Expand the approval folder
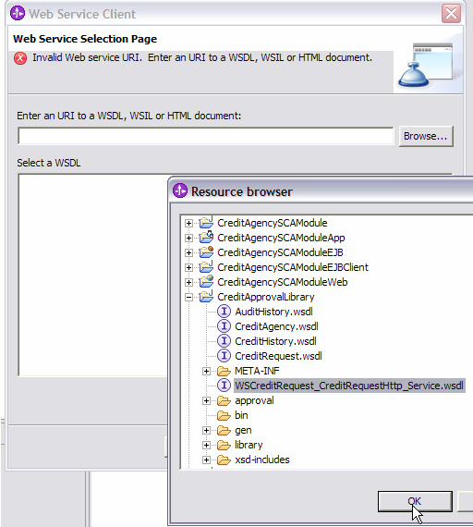The image size is (473, 527). click(x=206, y=400)
